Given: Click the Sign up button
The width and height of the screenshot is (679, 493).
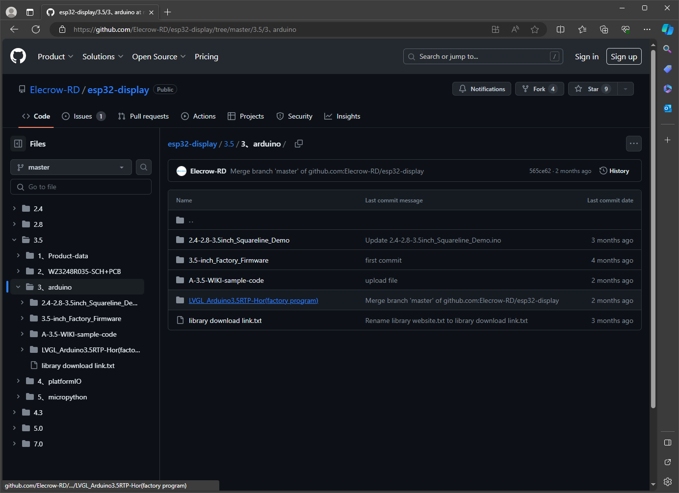Looking at the screenshot, I should pos(624,57).
